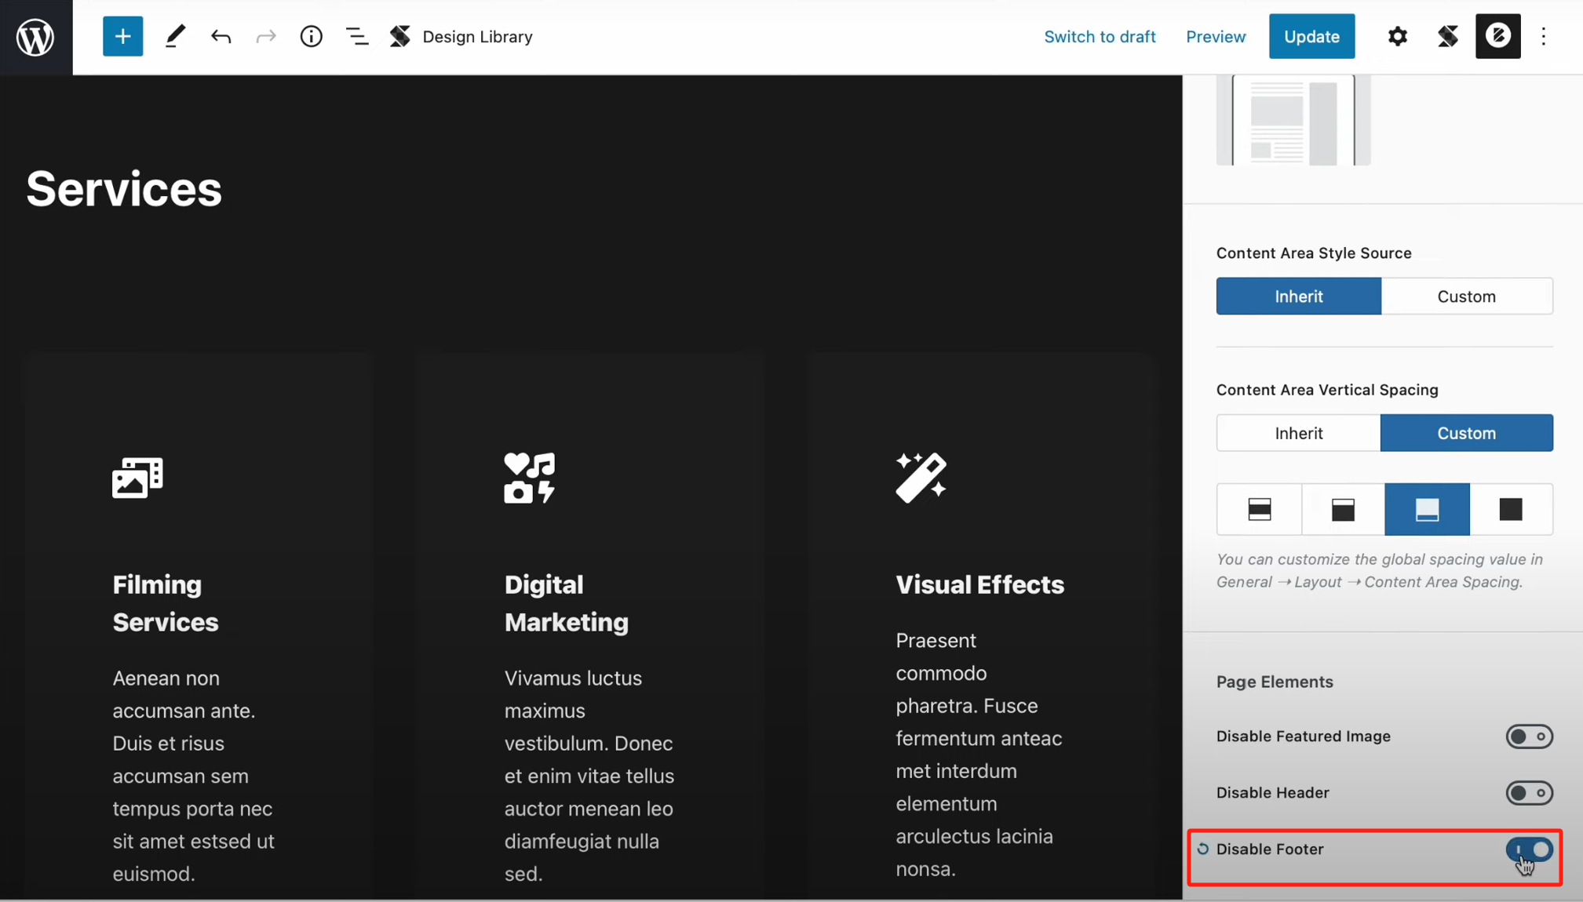1583x902 pixels.
Task: Open the block inserter
Action: click(x=122, y=36)
